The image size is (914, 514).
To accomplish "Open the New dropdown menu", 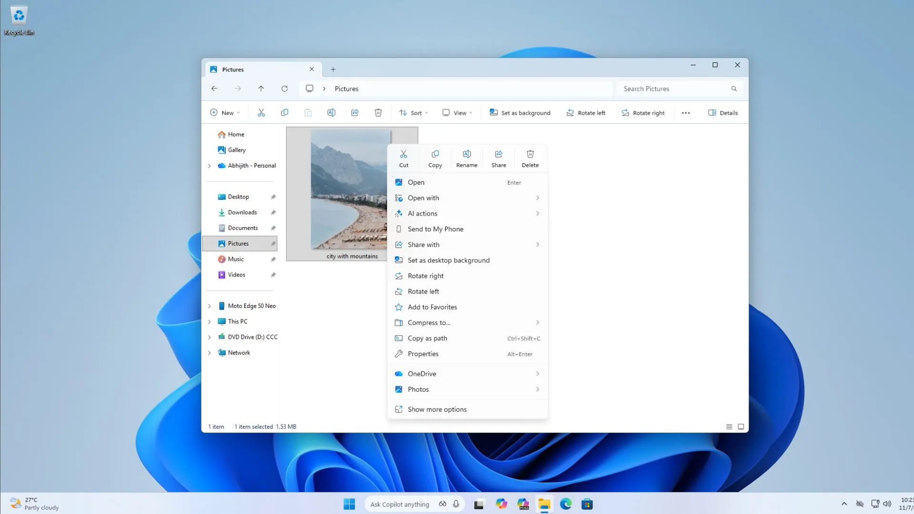I will 225,113.
